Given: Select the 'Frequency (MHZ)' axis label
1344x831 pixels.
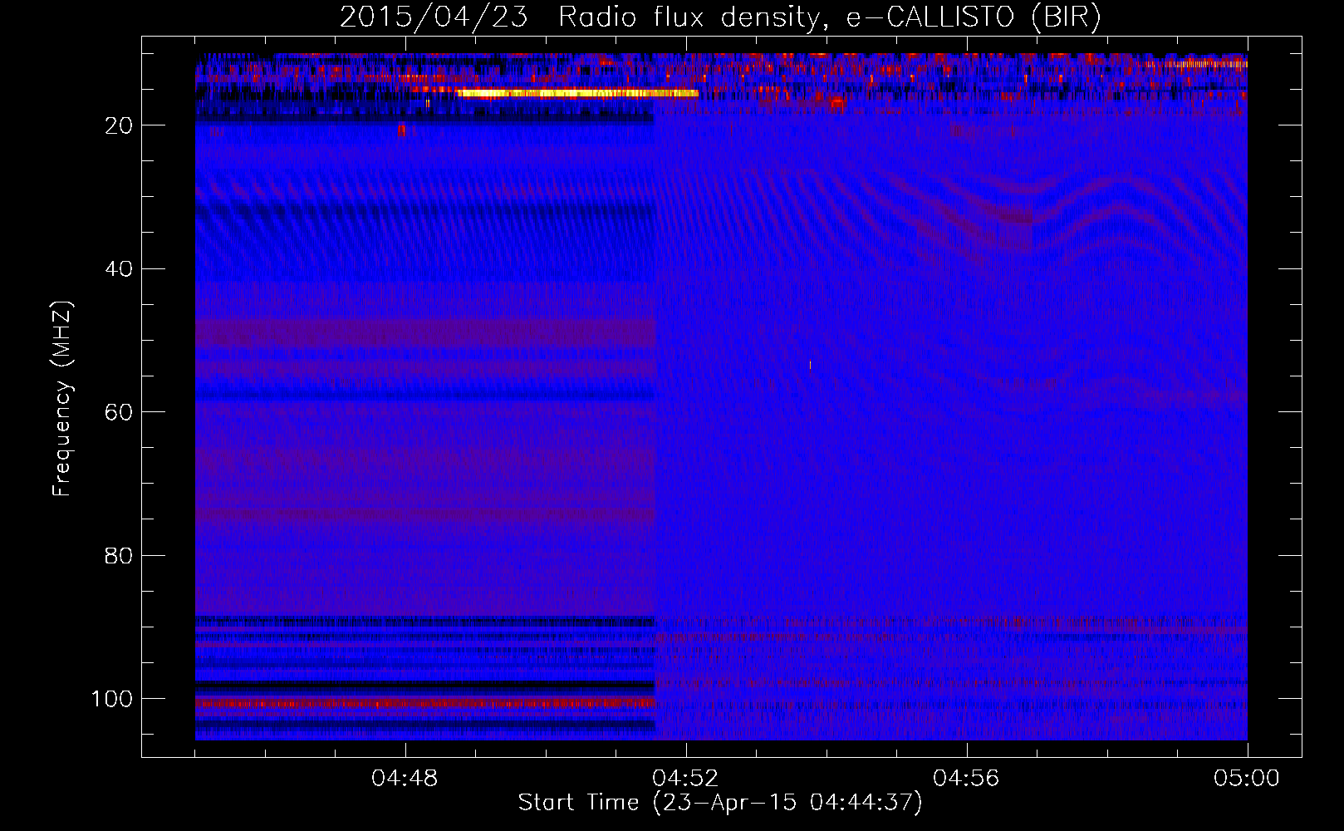Looking at the screenshot, I should [x=62, y=399].
